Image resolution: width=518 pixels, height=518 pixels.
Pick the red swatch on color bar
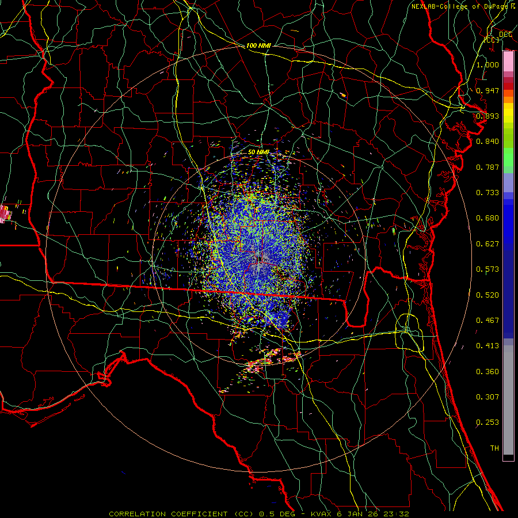(x=508, y=86)
